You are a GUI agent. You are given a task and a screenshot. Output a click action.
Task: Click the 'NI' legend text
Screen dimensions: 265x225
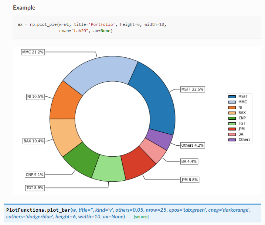(240, 108)
